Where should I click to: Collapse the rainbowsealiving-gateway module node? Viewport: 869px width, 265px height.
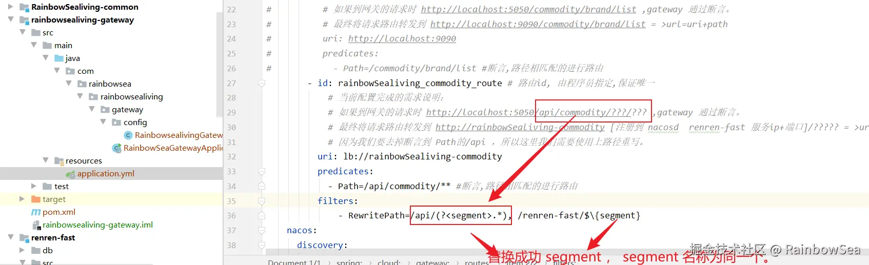point(10,19)
